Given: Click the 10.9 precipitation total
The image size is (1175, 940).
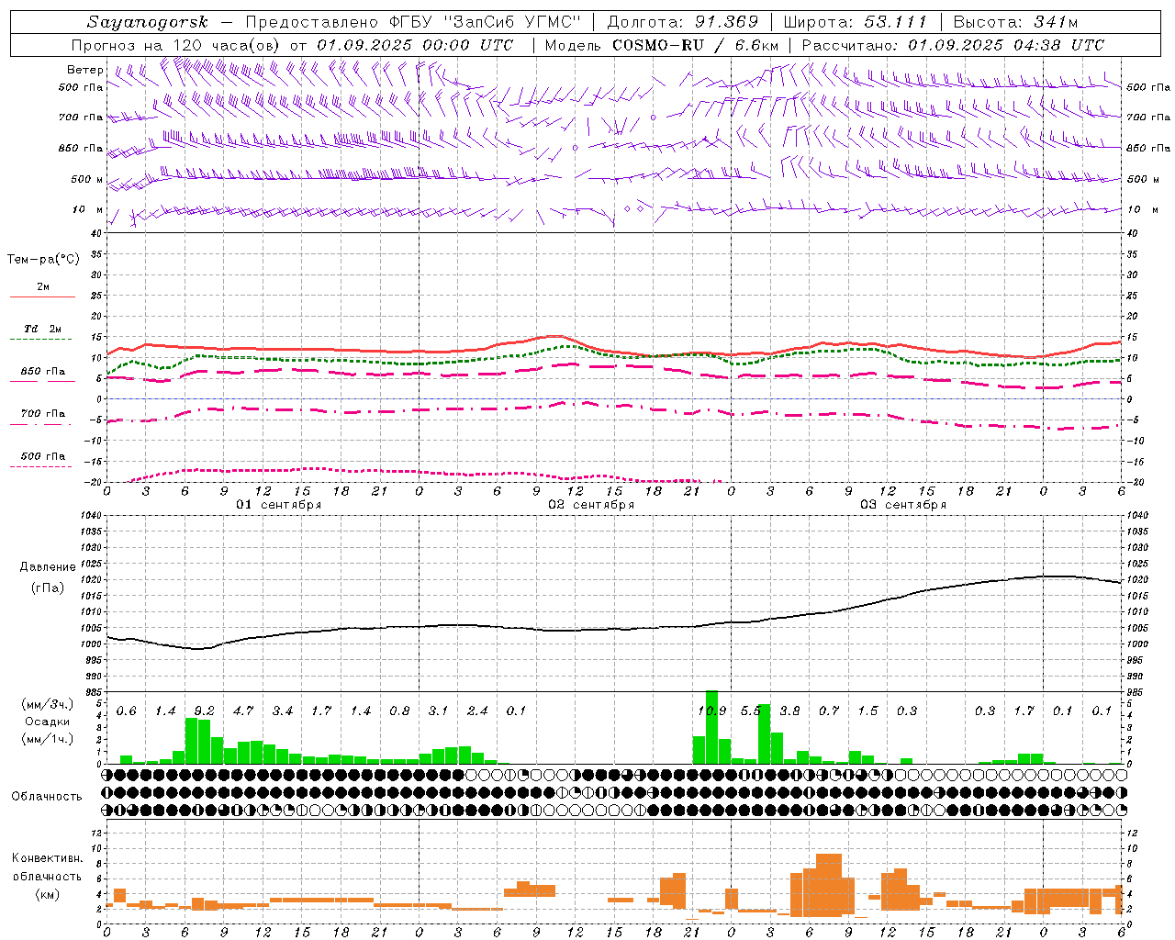Looking at the screenshot, I should (x=712, y=711).
